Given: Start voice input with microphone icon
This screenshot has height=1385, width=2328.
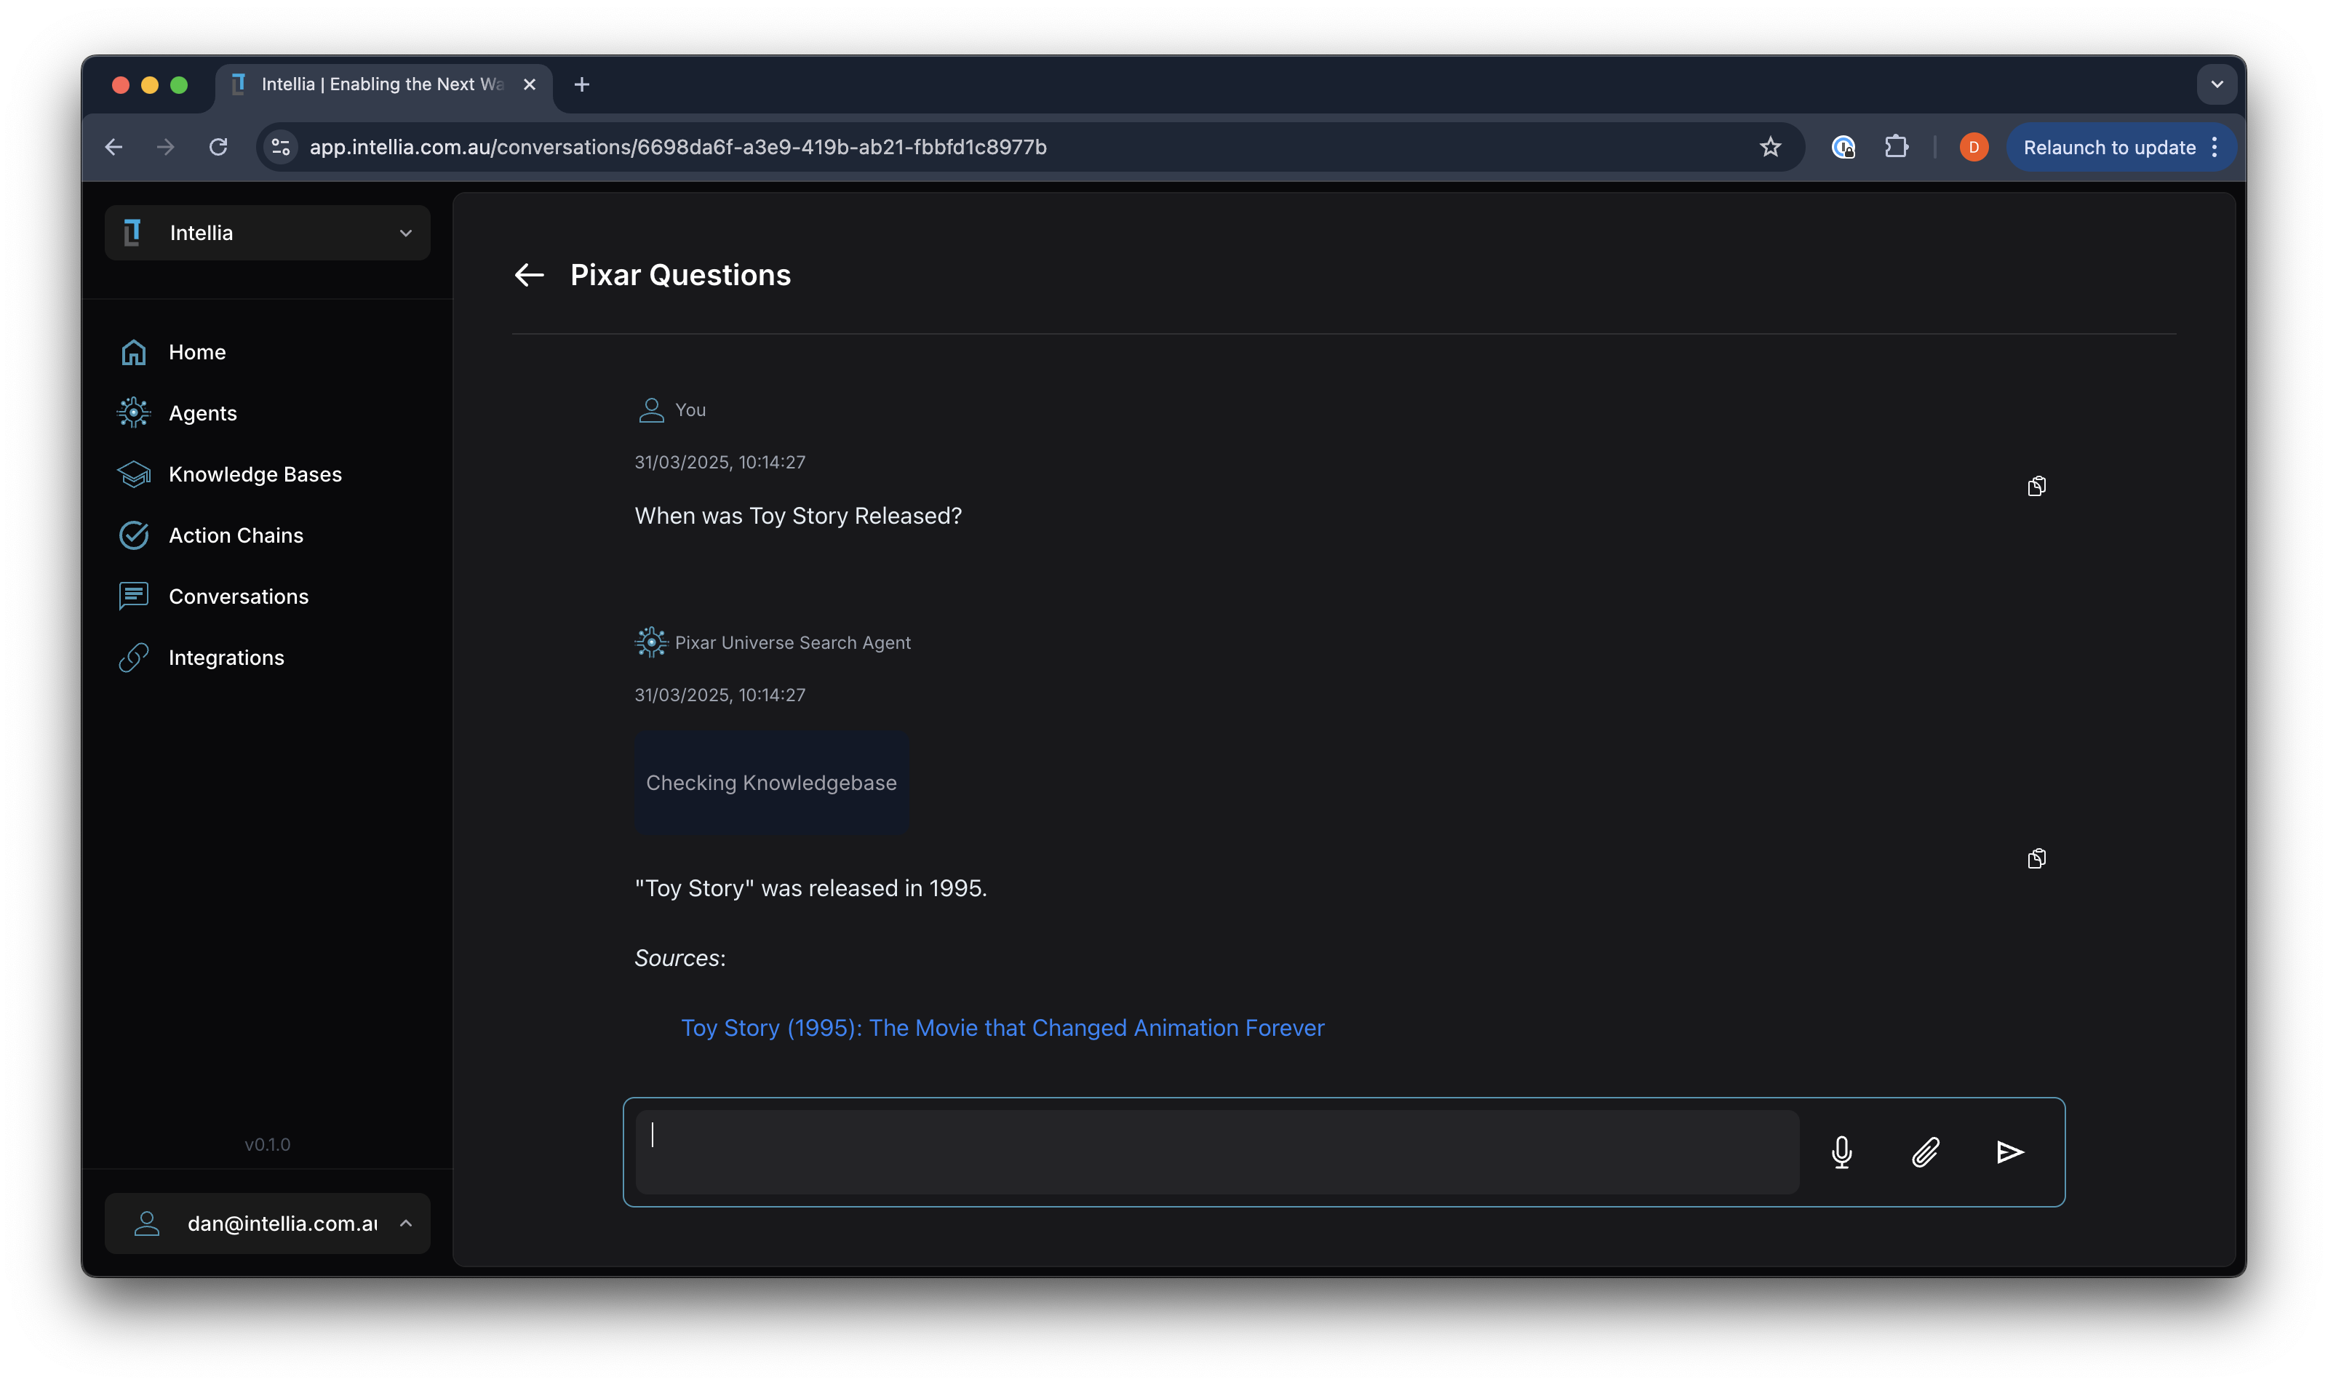Looking at the screenshot, I should 1841,1151.
